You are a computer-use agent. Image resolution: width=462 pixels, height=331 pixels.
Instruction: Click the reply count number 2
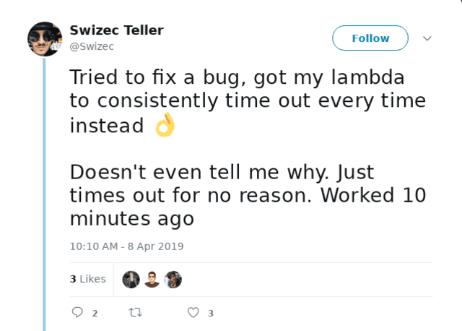tap(95, 314)
